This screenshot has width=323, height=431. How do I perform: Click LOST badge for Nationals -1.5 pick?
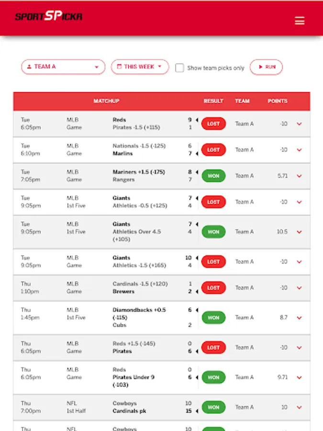[213, 150]
